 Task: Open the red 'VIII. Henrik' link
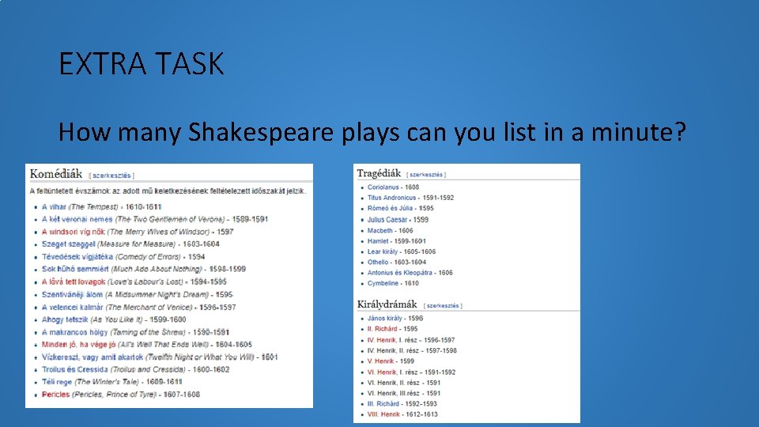[x=384, y=414]
